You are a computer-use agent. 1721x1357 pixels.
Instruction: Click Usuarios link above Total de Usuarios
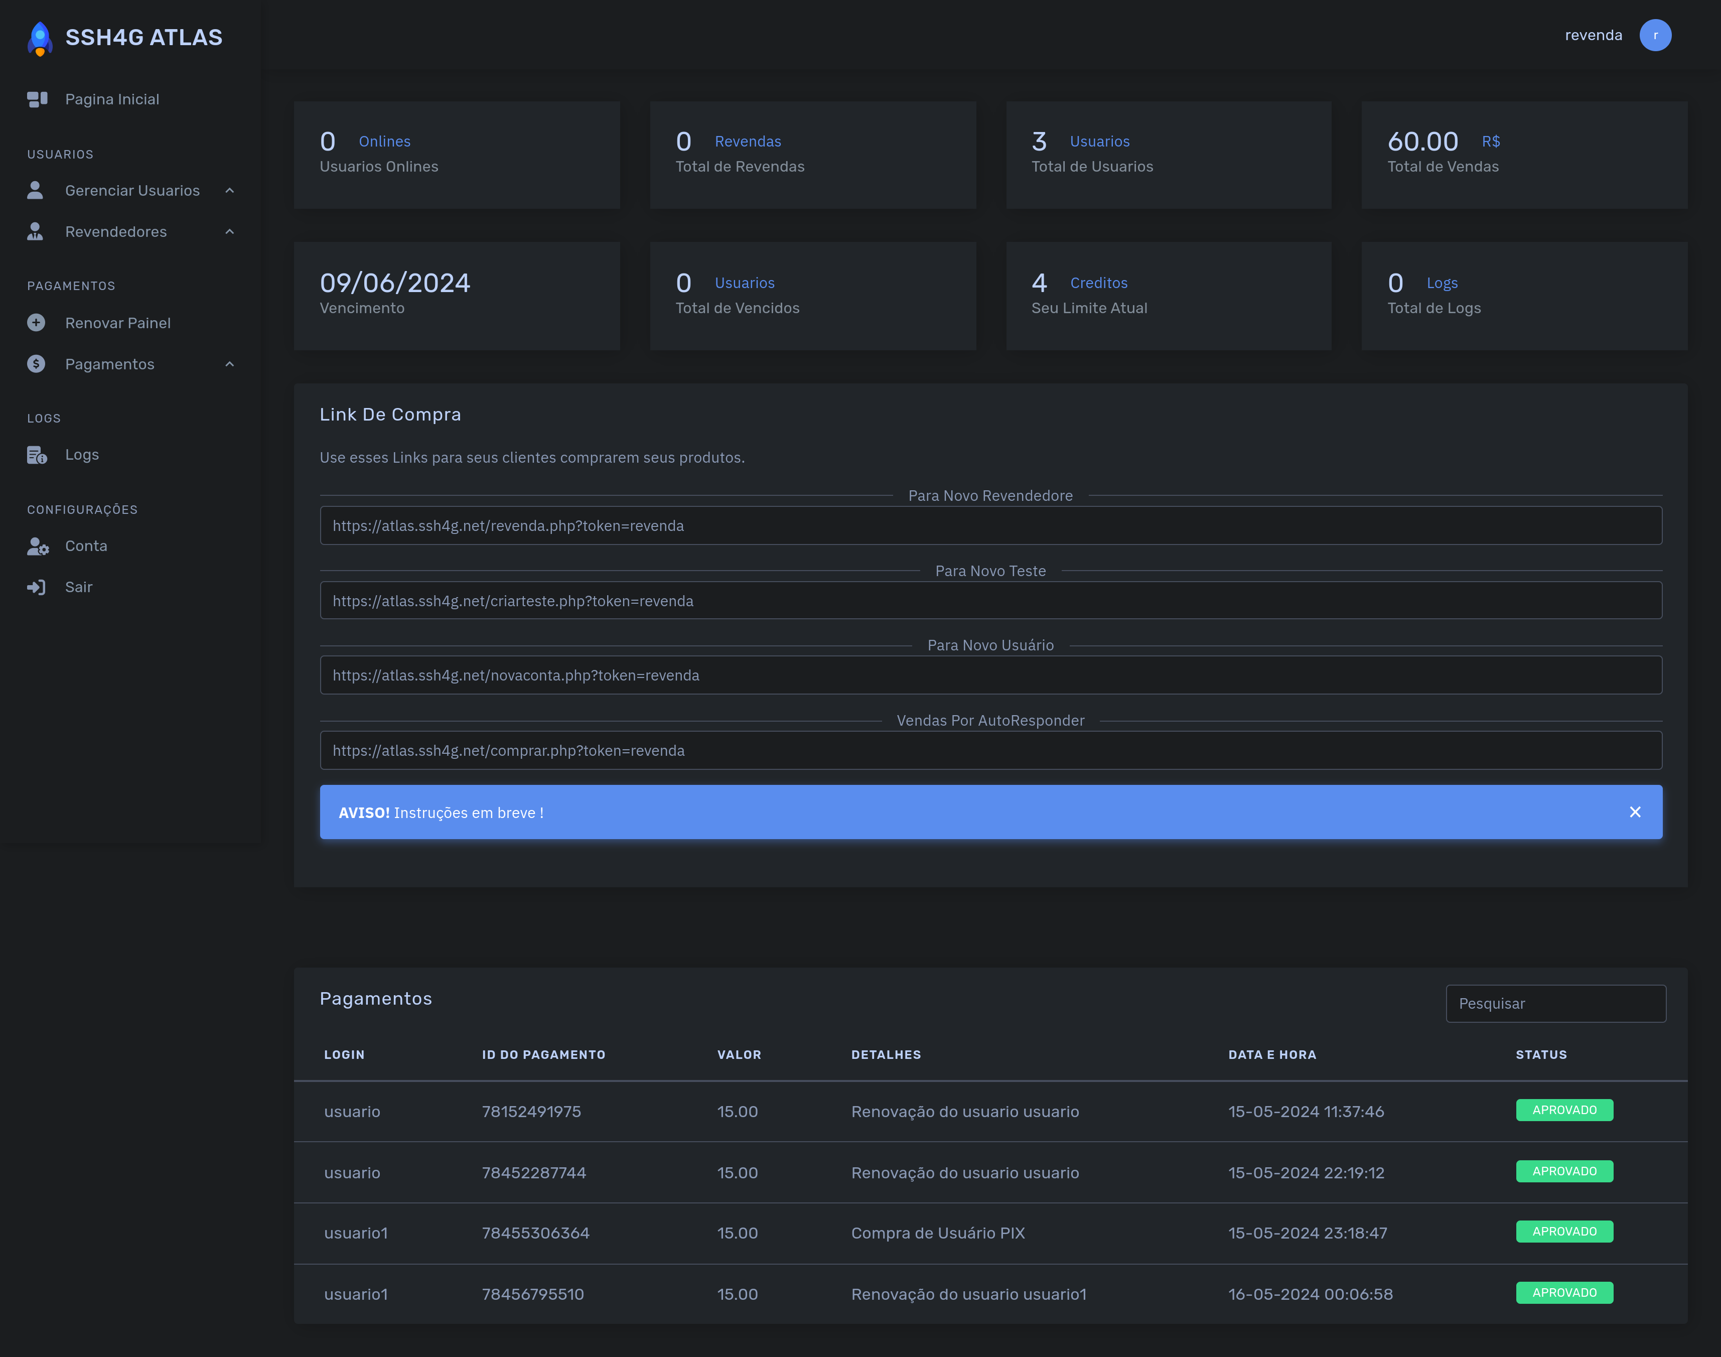(x=1099, y=142)
